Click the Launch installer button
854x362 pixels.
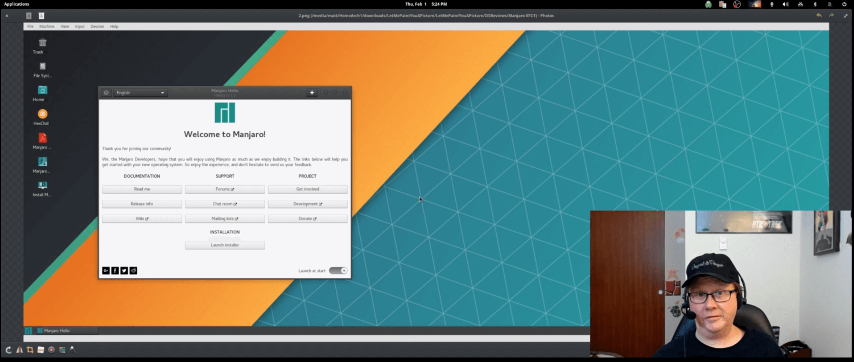coord(225,245)
